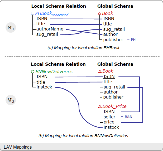Click the red triangle beside Book_Price

[x=100, y=106]
